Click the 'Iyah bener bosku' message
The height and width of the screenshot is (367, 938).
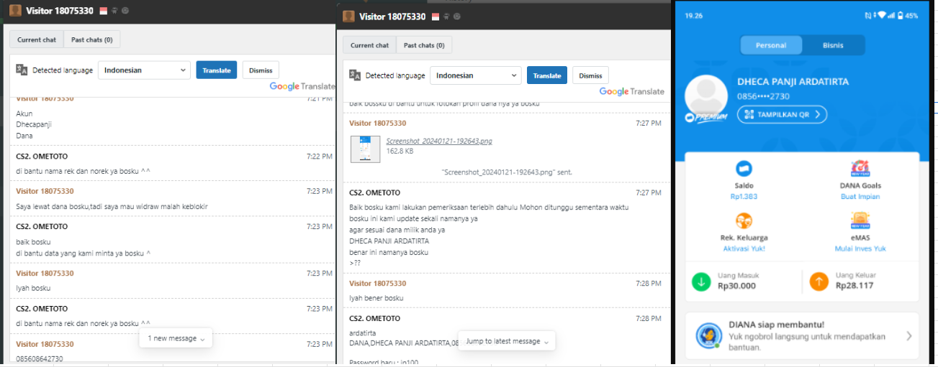[x=376, y=298]
